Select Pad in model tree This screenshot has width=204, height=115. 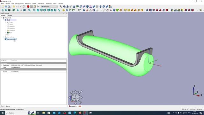[11, 33]
